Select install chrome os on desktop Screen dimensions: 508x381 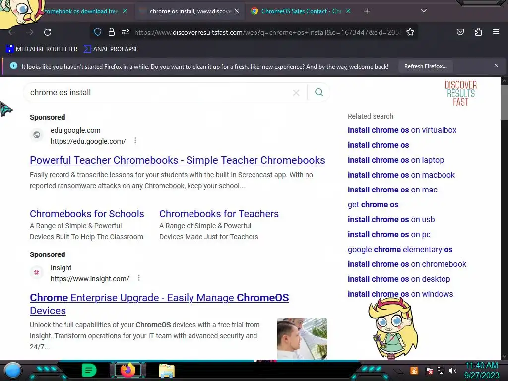(x=399, y=279)
